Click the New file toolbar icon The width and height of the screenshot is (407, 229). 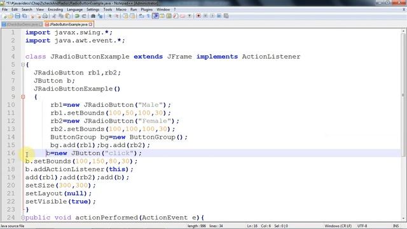coord(4,16)
